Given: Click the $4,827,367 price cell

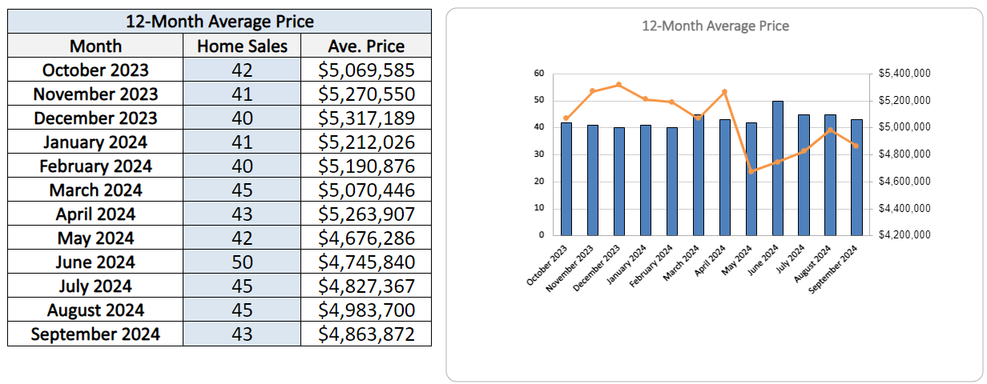Looking at the screenshot, I should tap(366, 286).
